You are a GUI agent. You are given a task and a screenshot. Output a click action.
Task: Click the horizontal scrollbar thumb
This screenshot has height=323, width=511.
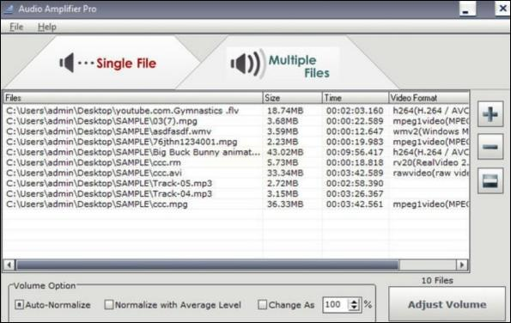pos(208,265)
